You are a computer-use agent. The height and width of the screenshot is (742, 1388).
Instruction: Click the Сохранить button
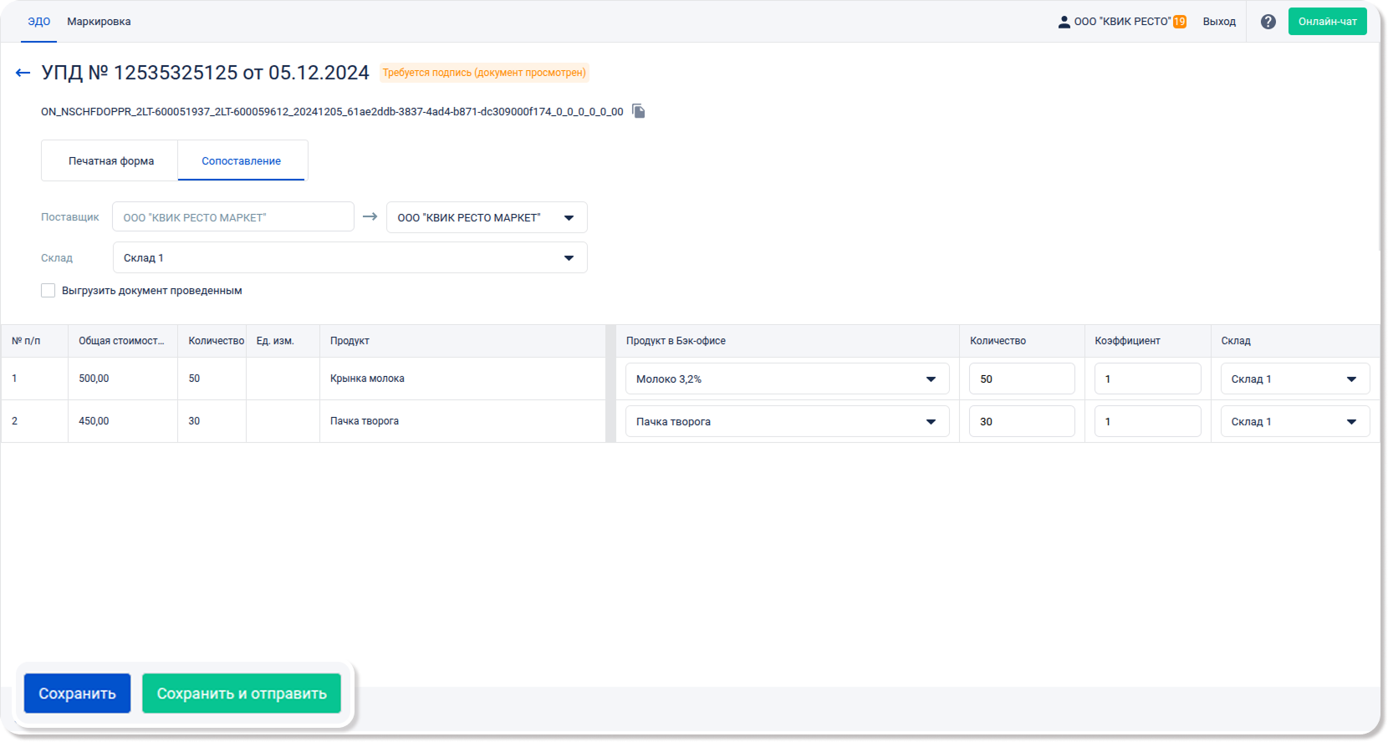tap(77, 694)
